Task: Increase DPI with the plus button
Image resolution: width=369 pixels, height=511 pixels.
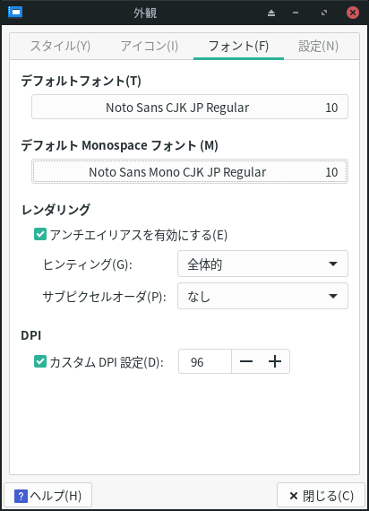Action: pyautogui.click(x=275, y=362)
